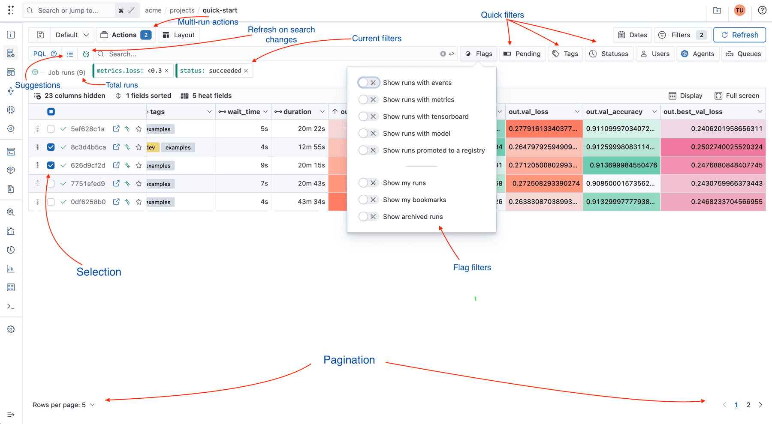Image resolution: width=772 pixels, height=424 pixels.
Task: Go to page 2 using pagination
Action: pyautogui.click(x=748, y=404)
